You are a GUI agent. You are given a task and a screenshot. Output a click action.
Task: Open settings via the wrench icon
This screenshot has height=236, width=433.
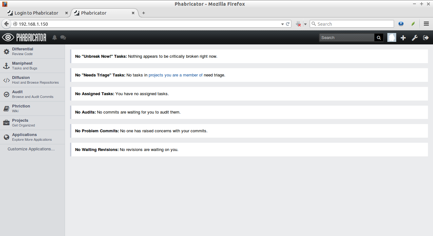coord(415,38)
